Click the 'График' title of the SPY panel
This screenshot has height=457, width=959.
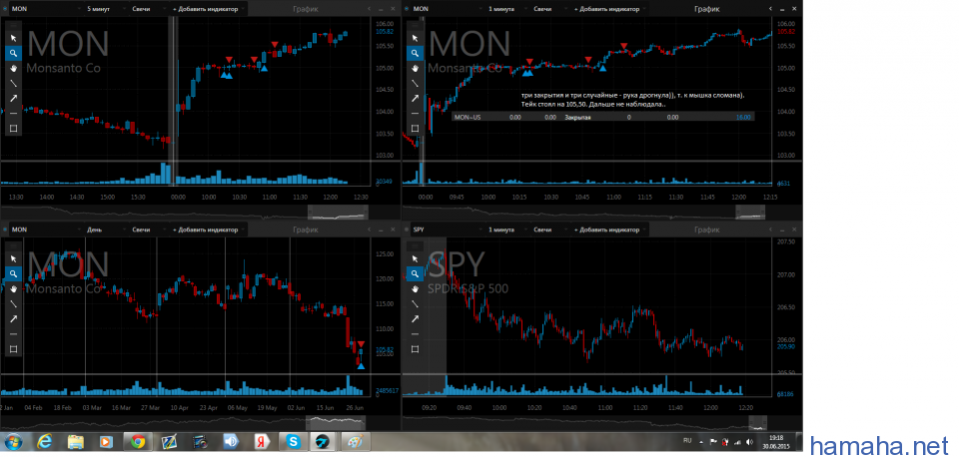tap(707, 229)
